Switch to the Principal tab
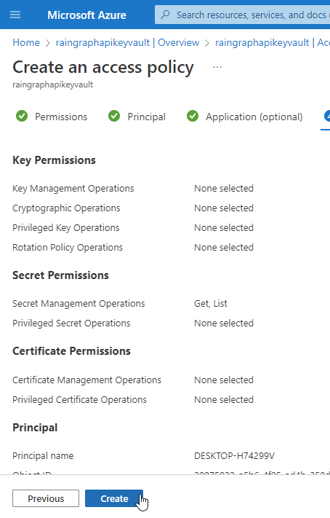 [x=146, y=117]
